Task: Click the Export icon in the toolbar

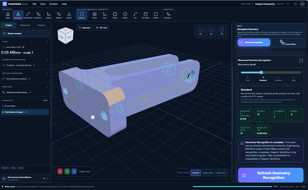Action: tap(69, 15)
